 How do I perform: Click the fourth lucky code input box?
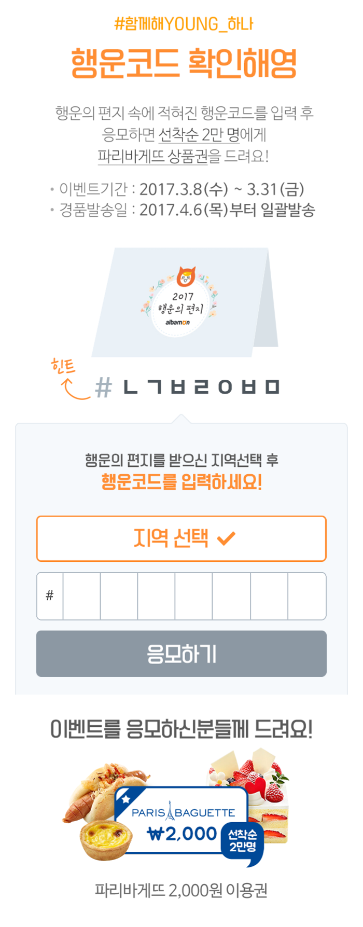(x=193, y=596)
